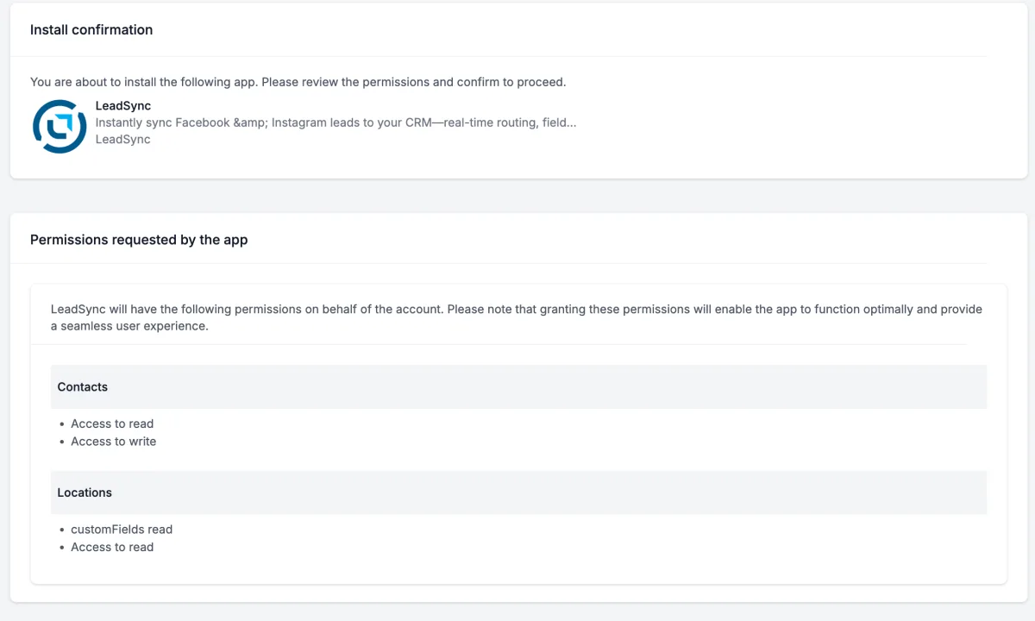Click the bullet before Contacts Access to read
The height and width of the screenshot is (621, 1035).
coord(62,424)
